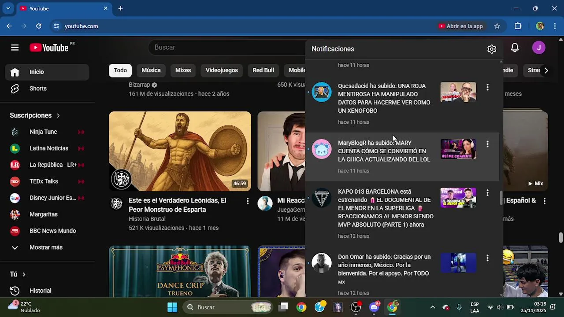Screen dimensions: 564x317
Task: Click the YouTube logo
Action: [x=49, y=48]
